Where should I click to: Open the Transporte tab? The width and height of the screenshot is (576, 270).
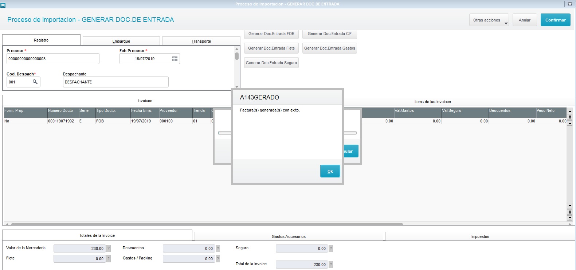tap(201, 41)
